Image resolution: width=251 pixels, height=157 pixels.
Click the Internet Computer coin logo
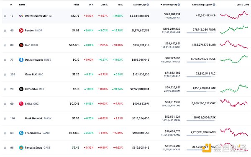pyautogui.click(x=21, y=16)
